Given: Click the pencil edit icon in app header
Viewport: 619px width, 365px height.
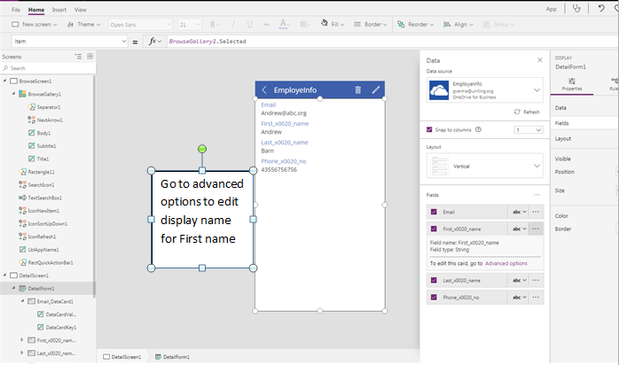Looking at the screenshot, I should click(x=376, y=89).
